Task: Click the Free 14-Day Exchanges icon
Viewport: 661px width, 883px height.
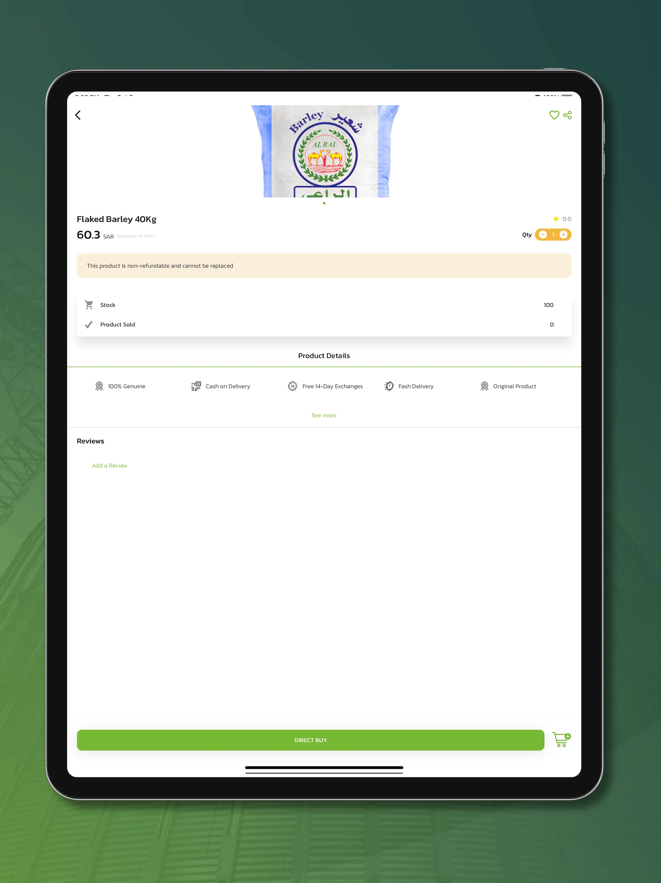Action: (293, 386)
